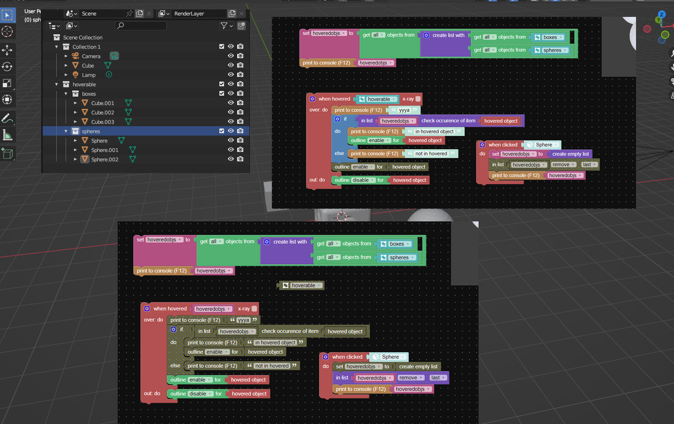Choose the Move tool
This screenshot has height=424, width=674.
7,50
